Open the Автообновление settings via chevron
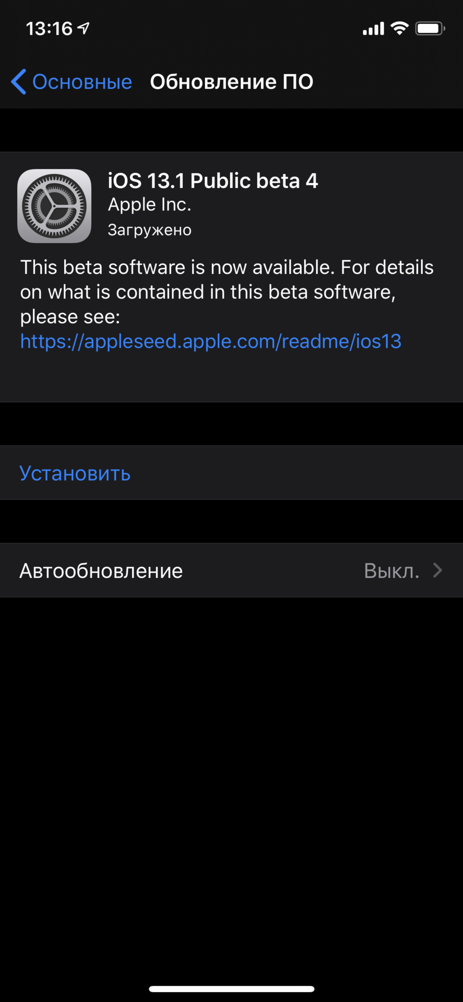Image resolution: width=463 pixels, height=1002 pixels. [x=437, y=570]
